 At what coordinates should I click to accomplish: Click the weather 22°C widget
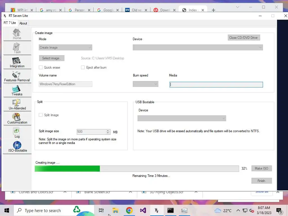tap(223, 210)
